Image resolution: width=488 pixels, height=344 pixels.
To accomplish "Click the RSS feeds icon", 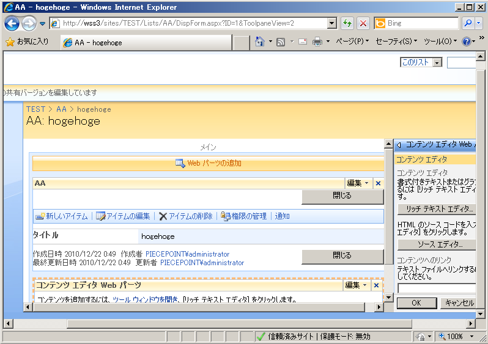I will 281,42.
